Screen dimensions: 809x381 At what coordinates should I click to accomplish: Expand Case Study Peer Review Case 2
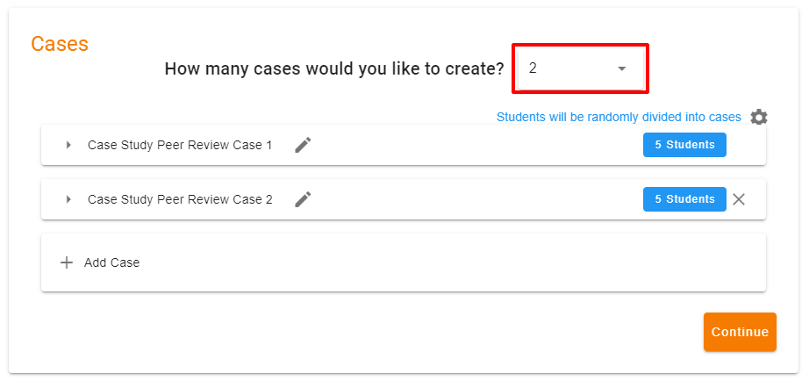tap(68, 199)
